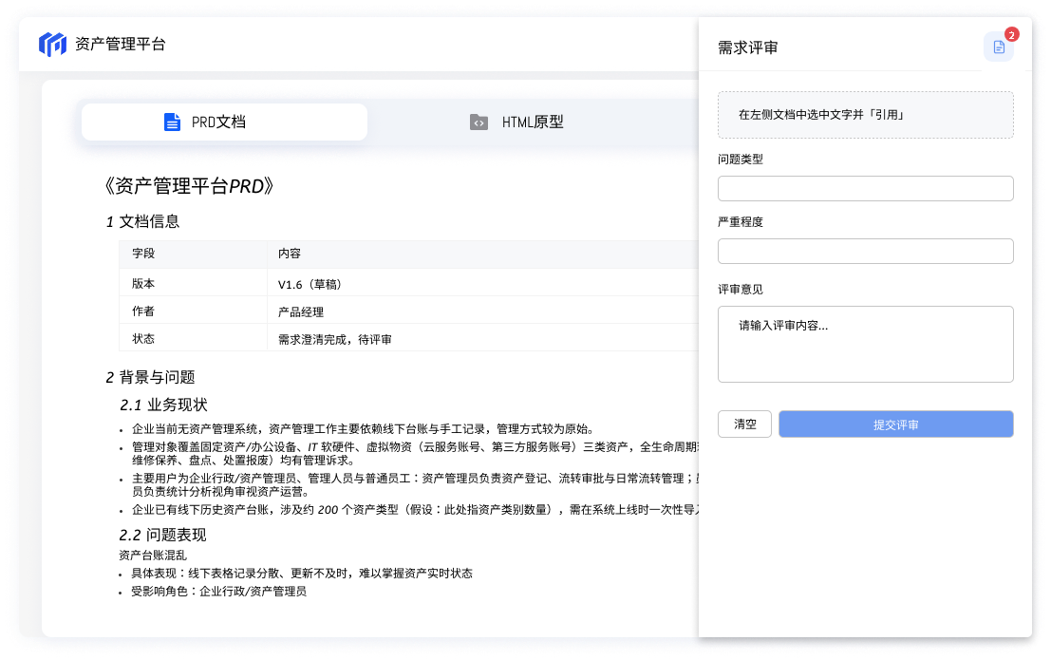Click the 产品经理 table cell
Screen dimensions: 1051x660
tap(482, 311)
